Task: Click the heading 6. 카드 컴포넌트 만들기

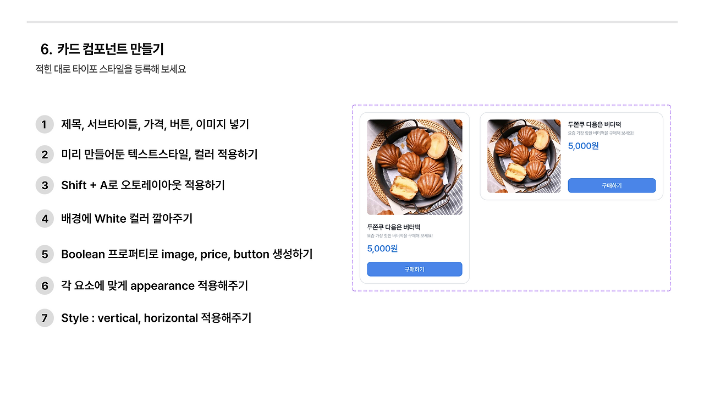Action: [x=102, y=50]
